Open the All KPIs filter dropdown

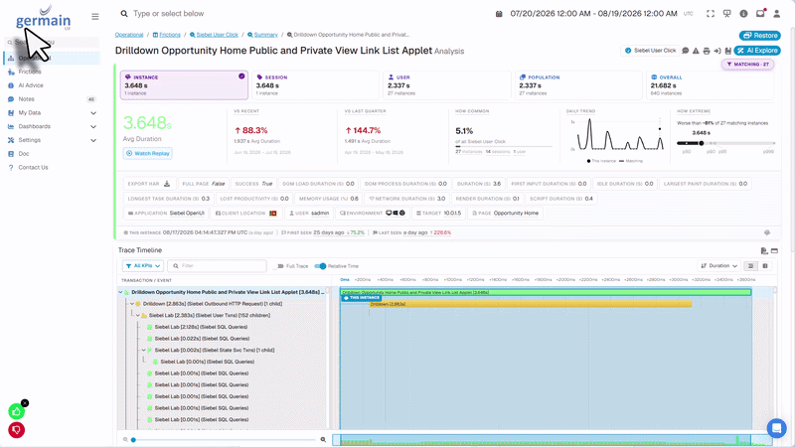[143, 265]
